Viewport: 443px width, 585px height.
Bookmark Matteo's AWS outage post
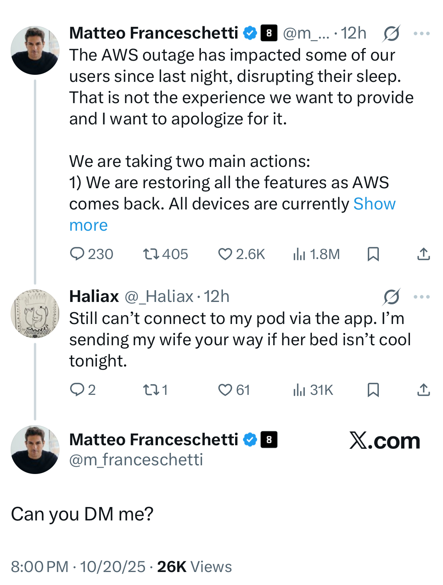(373, 254)
